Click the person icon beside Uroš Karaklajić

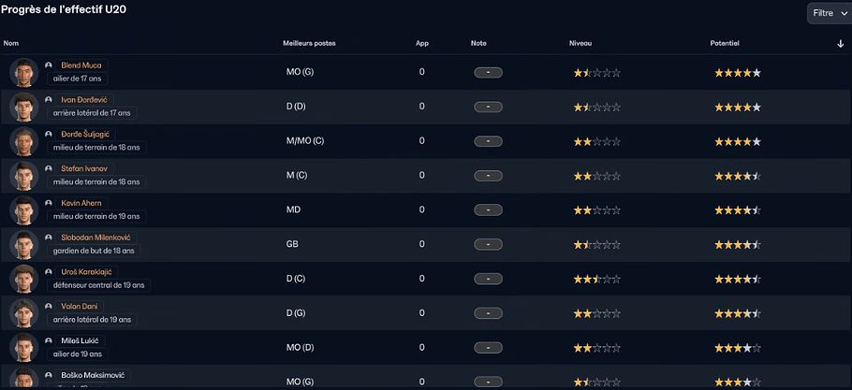[x=49, y=272]
